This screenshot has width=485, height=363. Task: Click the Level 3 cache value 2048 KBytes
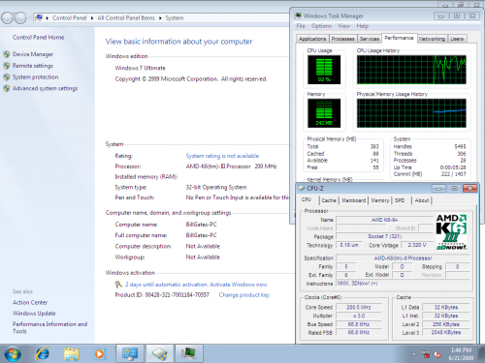point(446,332)
